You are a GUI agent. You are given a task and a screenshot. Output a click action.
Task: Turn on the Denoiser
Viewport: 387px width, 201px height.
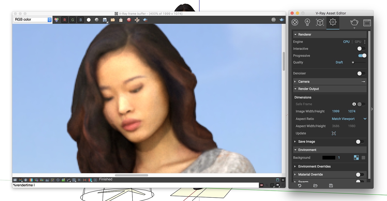pos(361,73)
